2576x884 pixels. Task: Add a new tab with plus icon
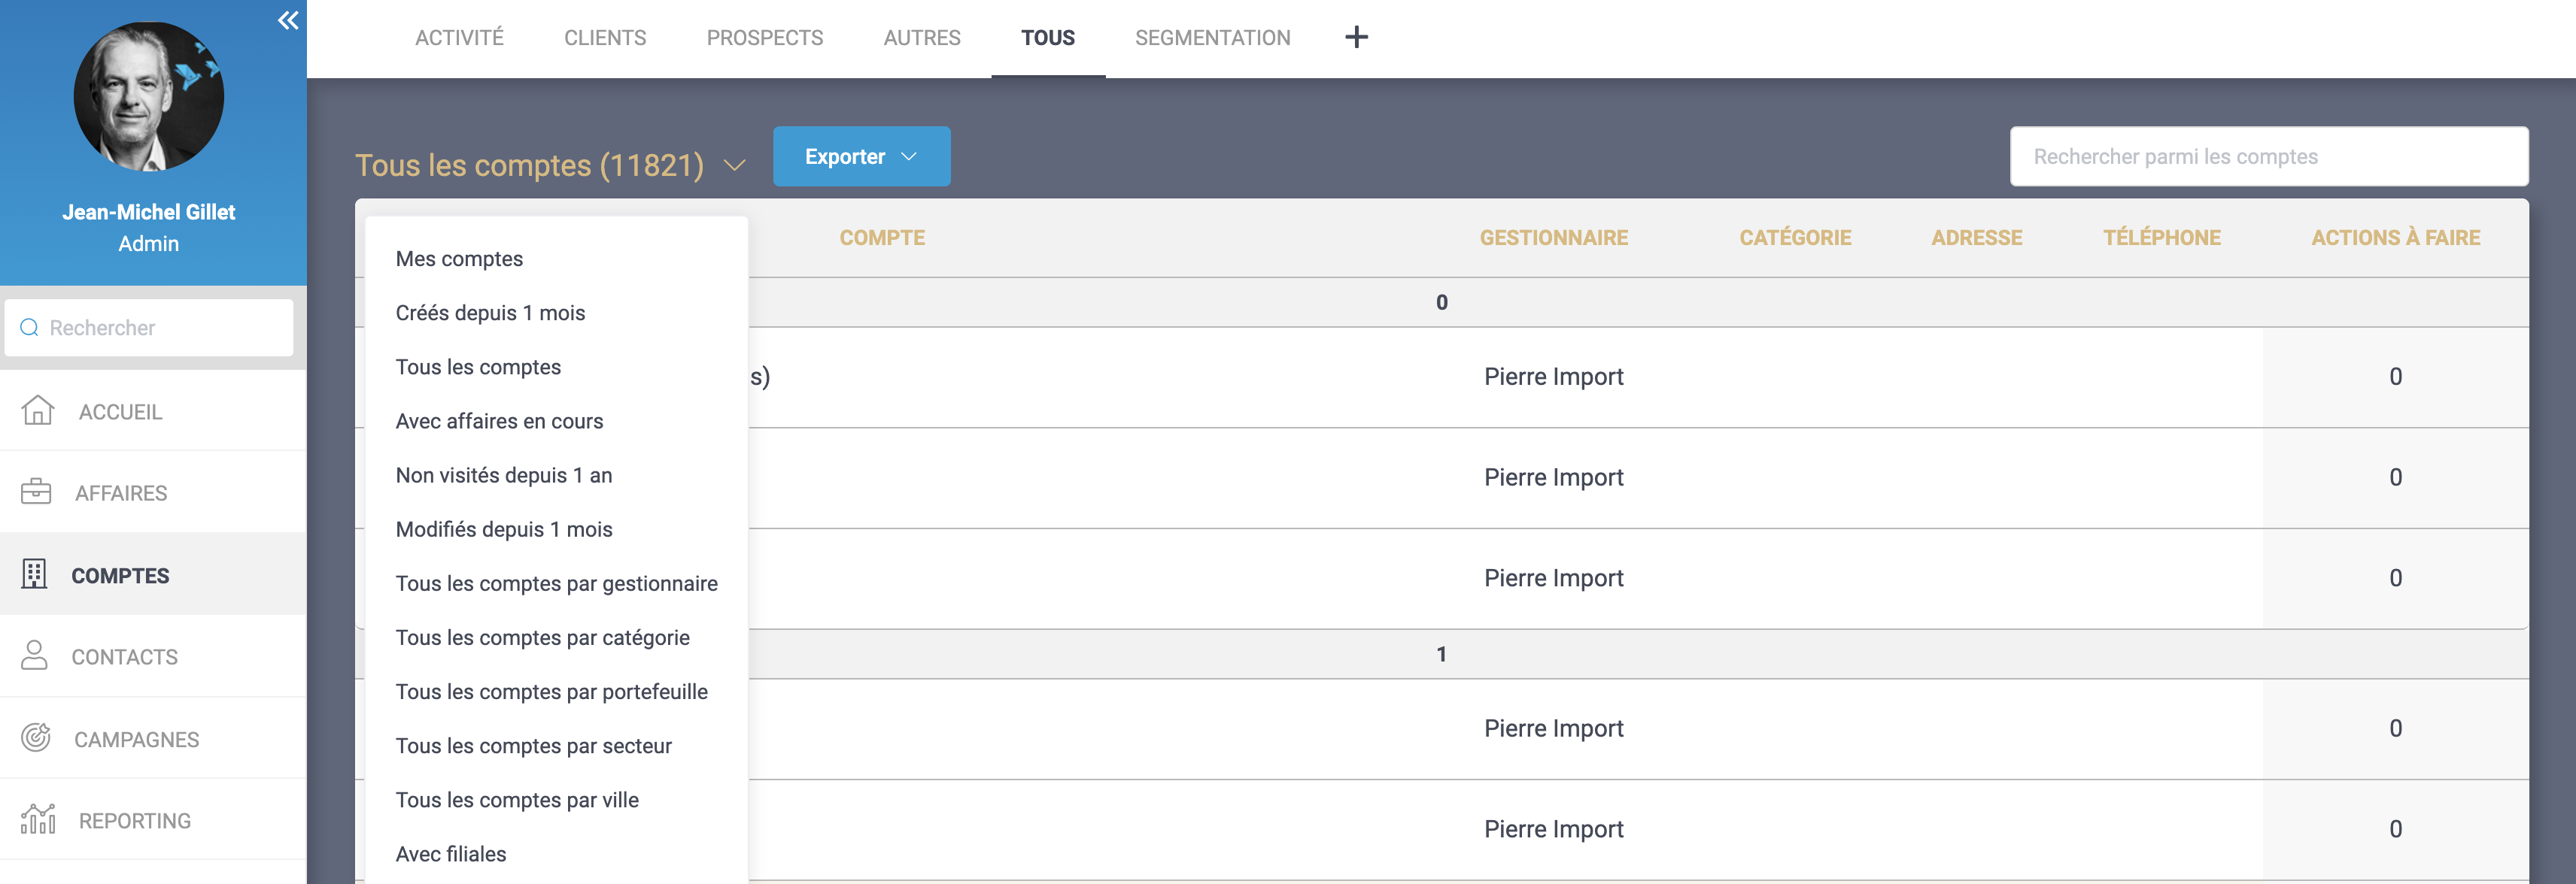pyautogui.click(x=1356, y=38)
